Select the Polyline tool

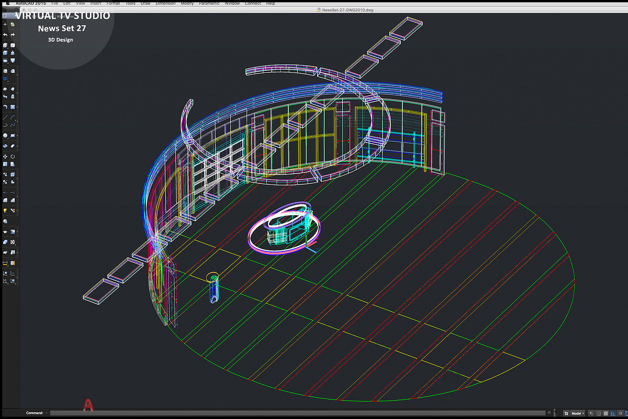(5, 125)
